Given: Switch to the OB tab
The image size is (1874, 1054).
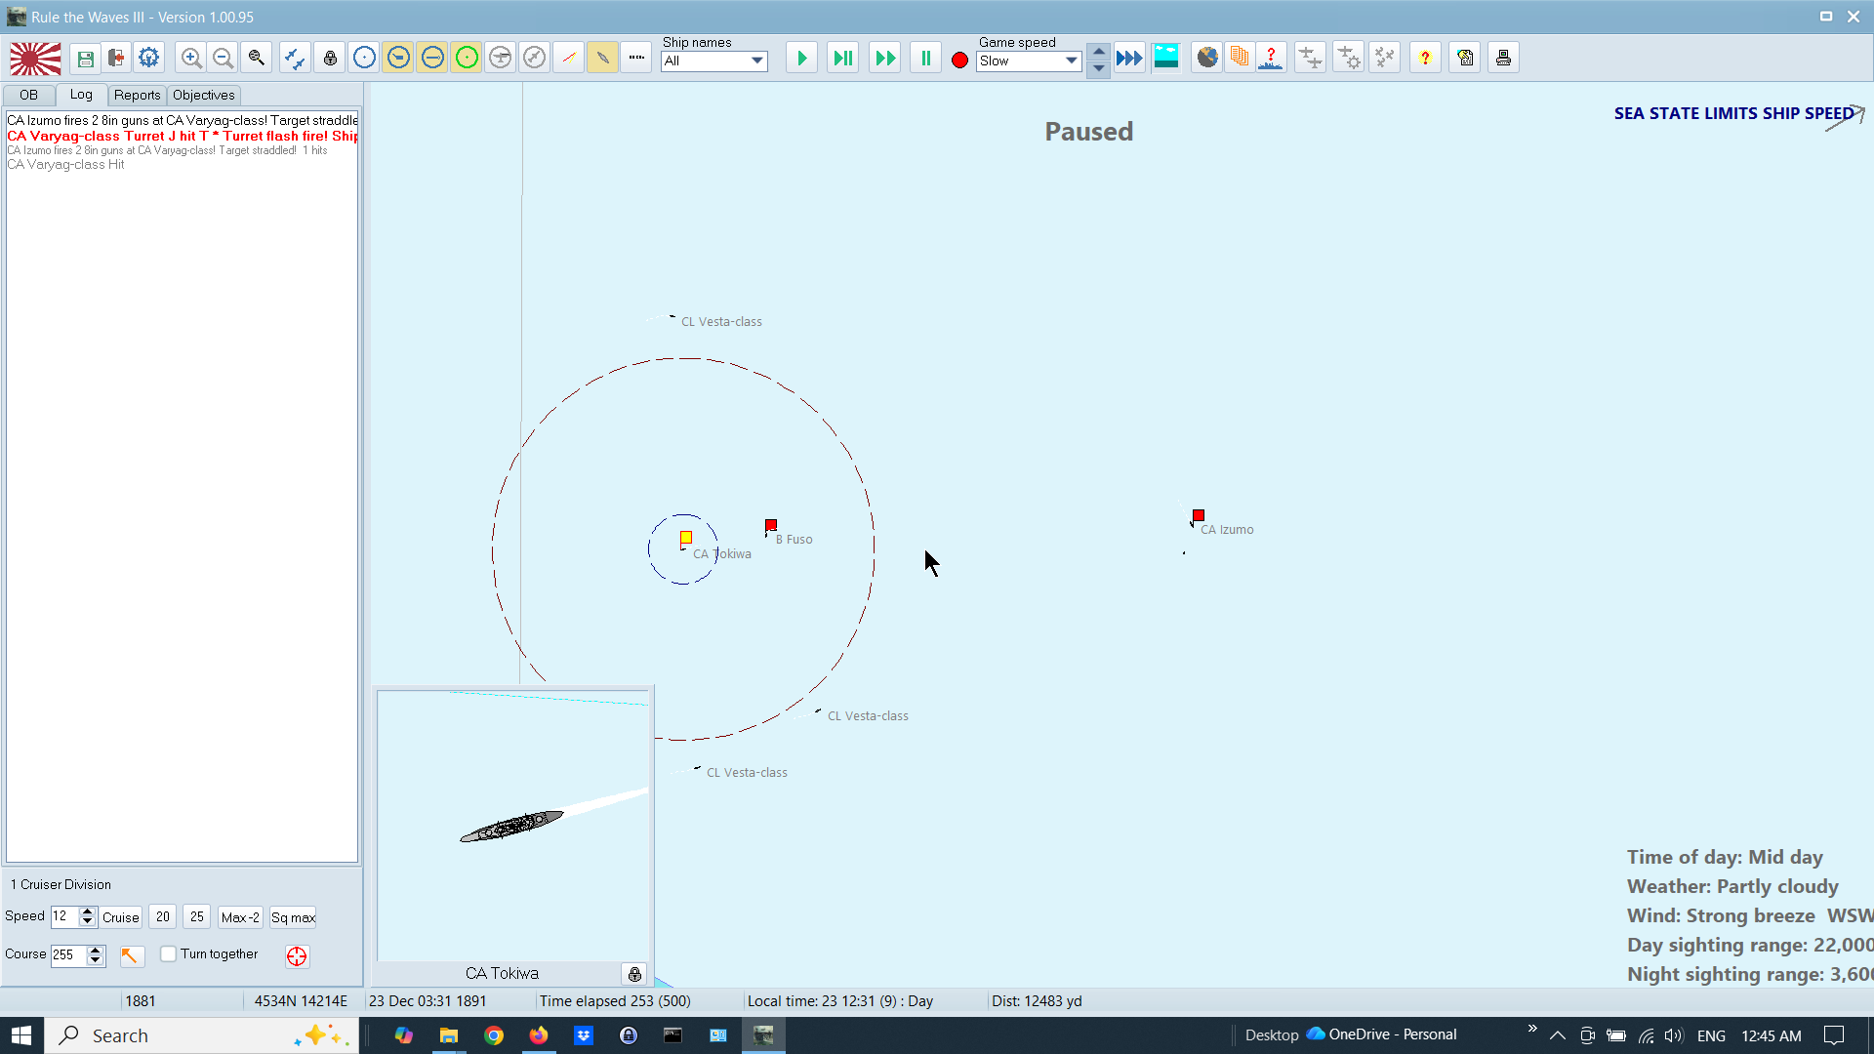Looking at the screenshot, I should 28,95.
